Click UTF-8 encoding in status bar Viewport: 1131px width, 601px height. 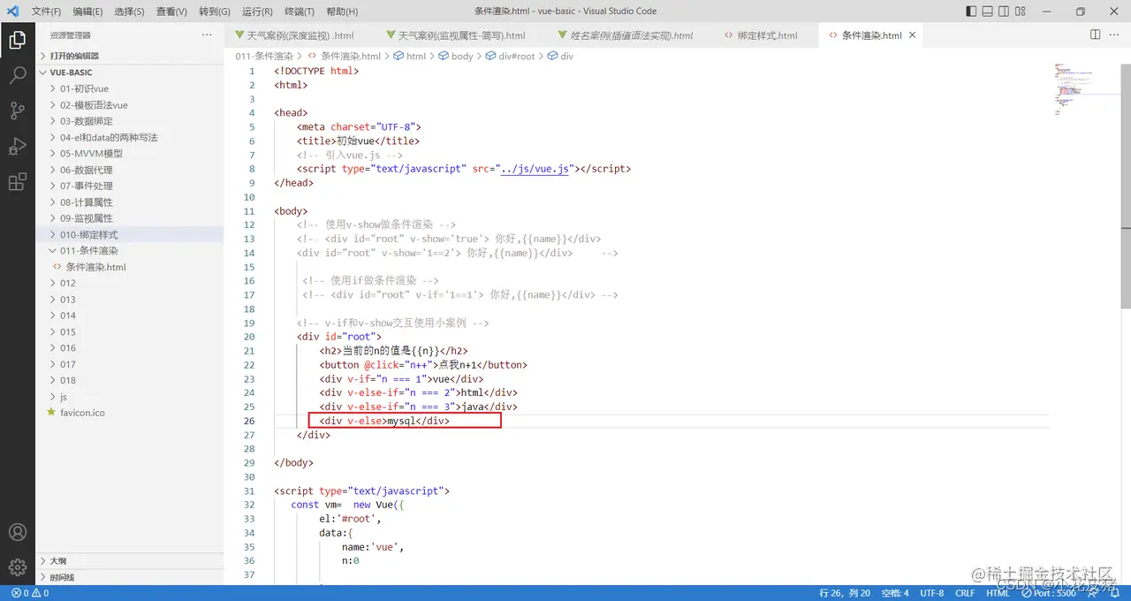pos(932,593)
